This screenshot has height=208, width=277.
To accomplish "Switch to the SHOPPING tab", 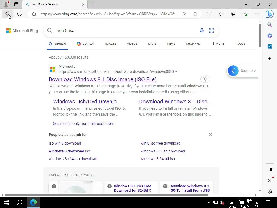I will tap(193, 44).
